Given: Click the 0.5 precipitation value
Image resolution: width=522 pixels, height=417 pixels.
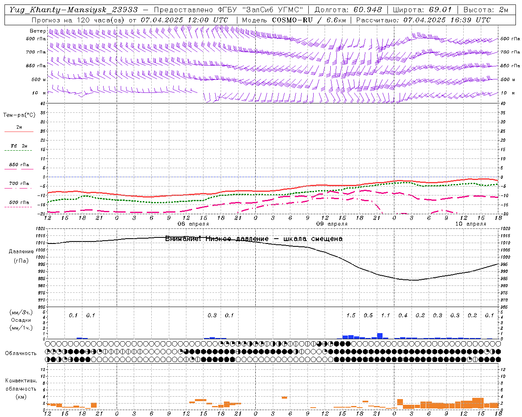Looking at the screenshot, I should 368,315.
